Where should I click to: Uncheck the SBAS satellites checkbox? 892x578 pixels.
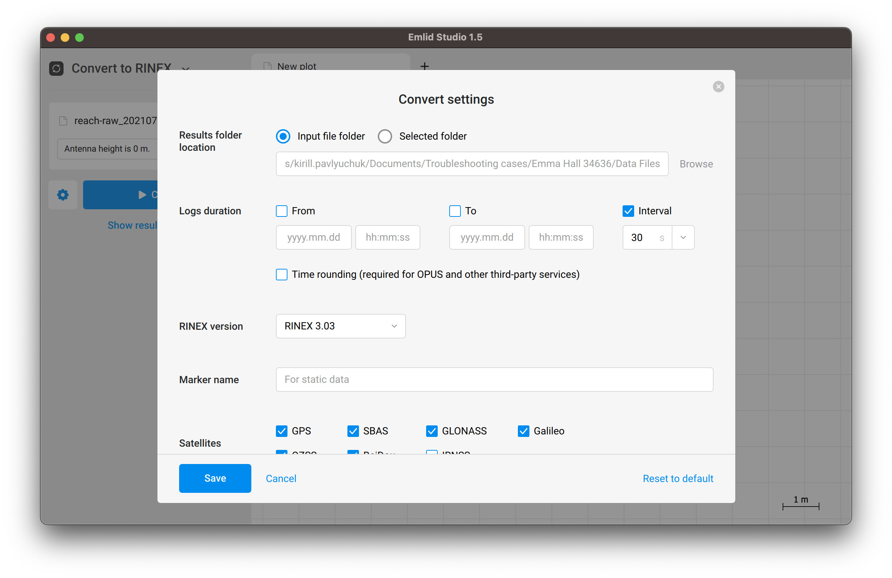pyautogui.click(x=353, y=431)
